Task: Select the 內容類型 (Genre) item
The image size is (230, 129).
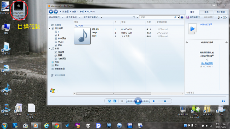Action: coord(60,58)
